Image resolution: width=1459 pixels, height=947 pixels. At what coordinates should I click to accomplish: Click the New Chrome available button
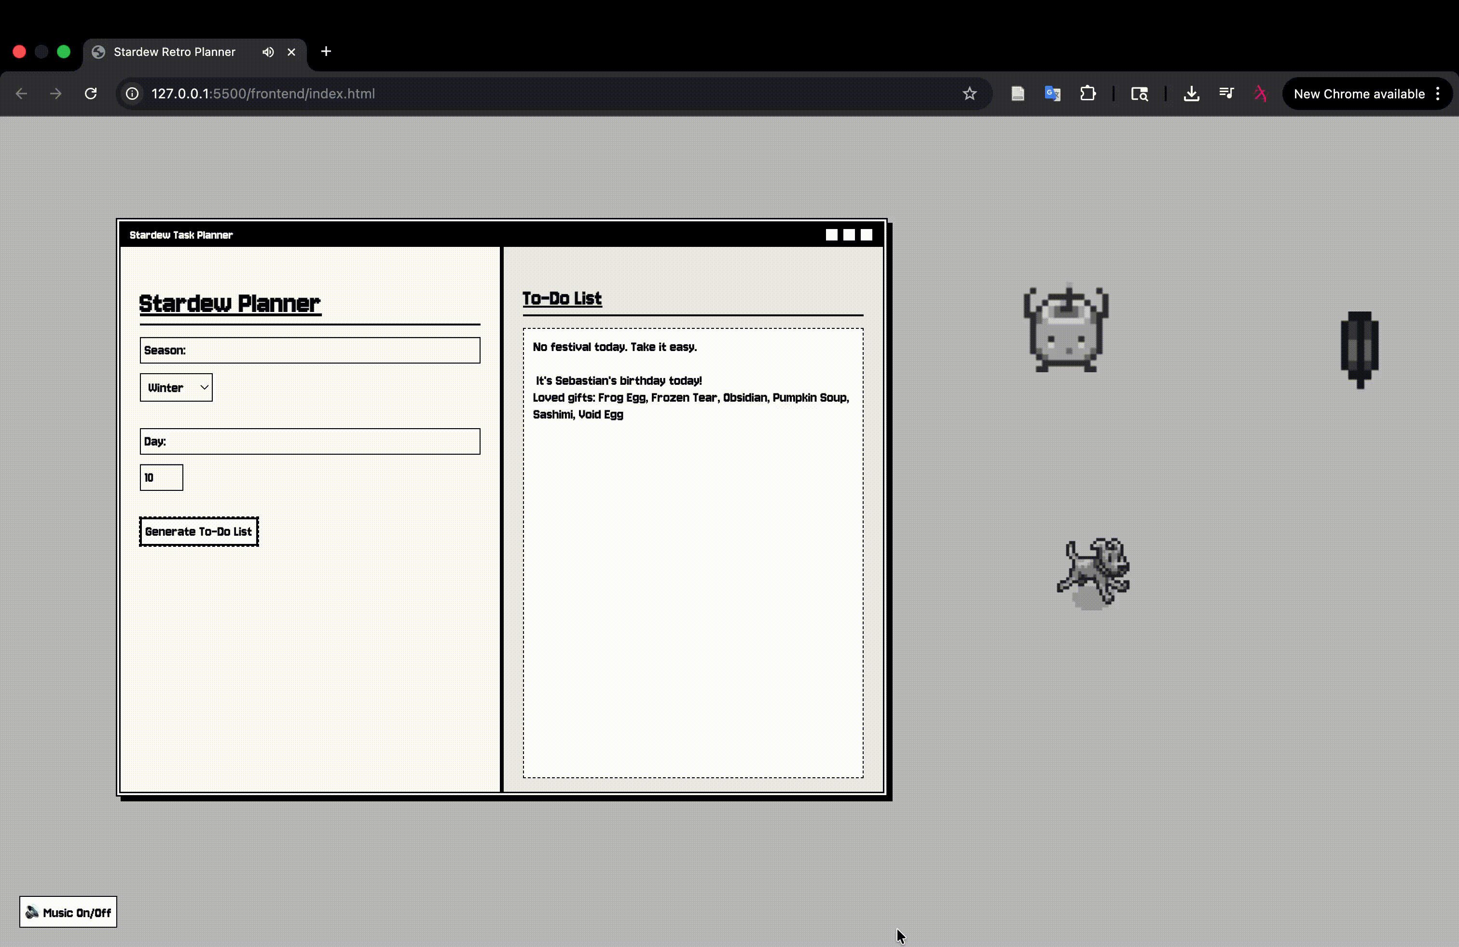(x=1360, y=94)
